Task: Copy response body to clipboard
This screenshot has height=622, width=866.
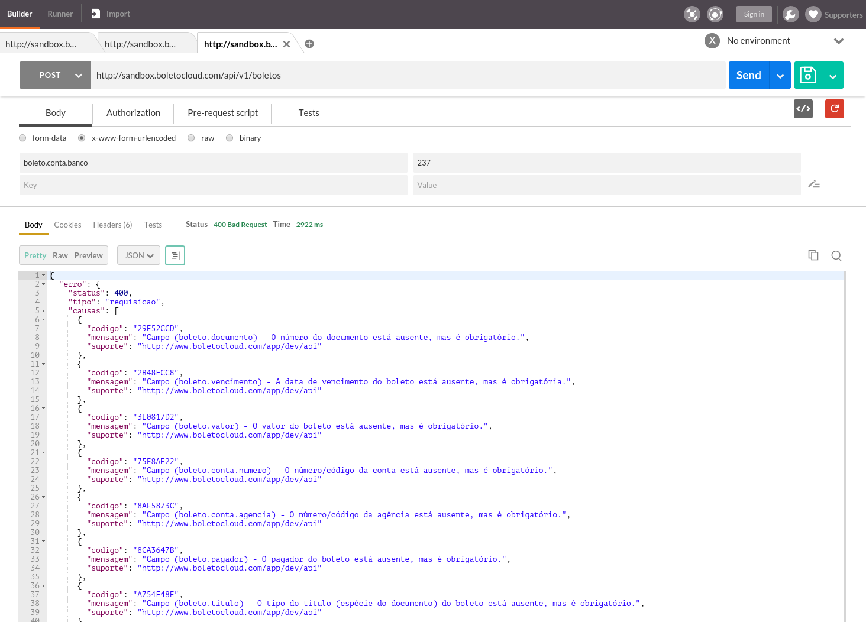Action: coord(813,255)
